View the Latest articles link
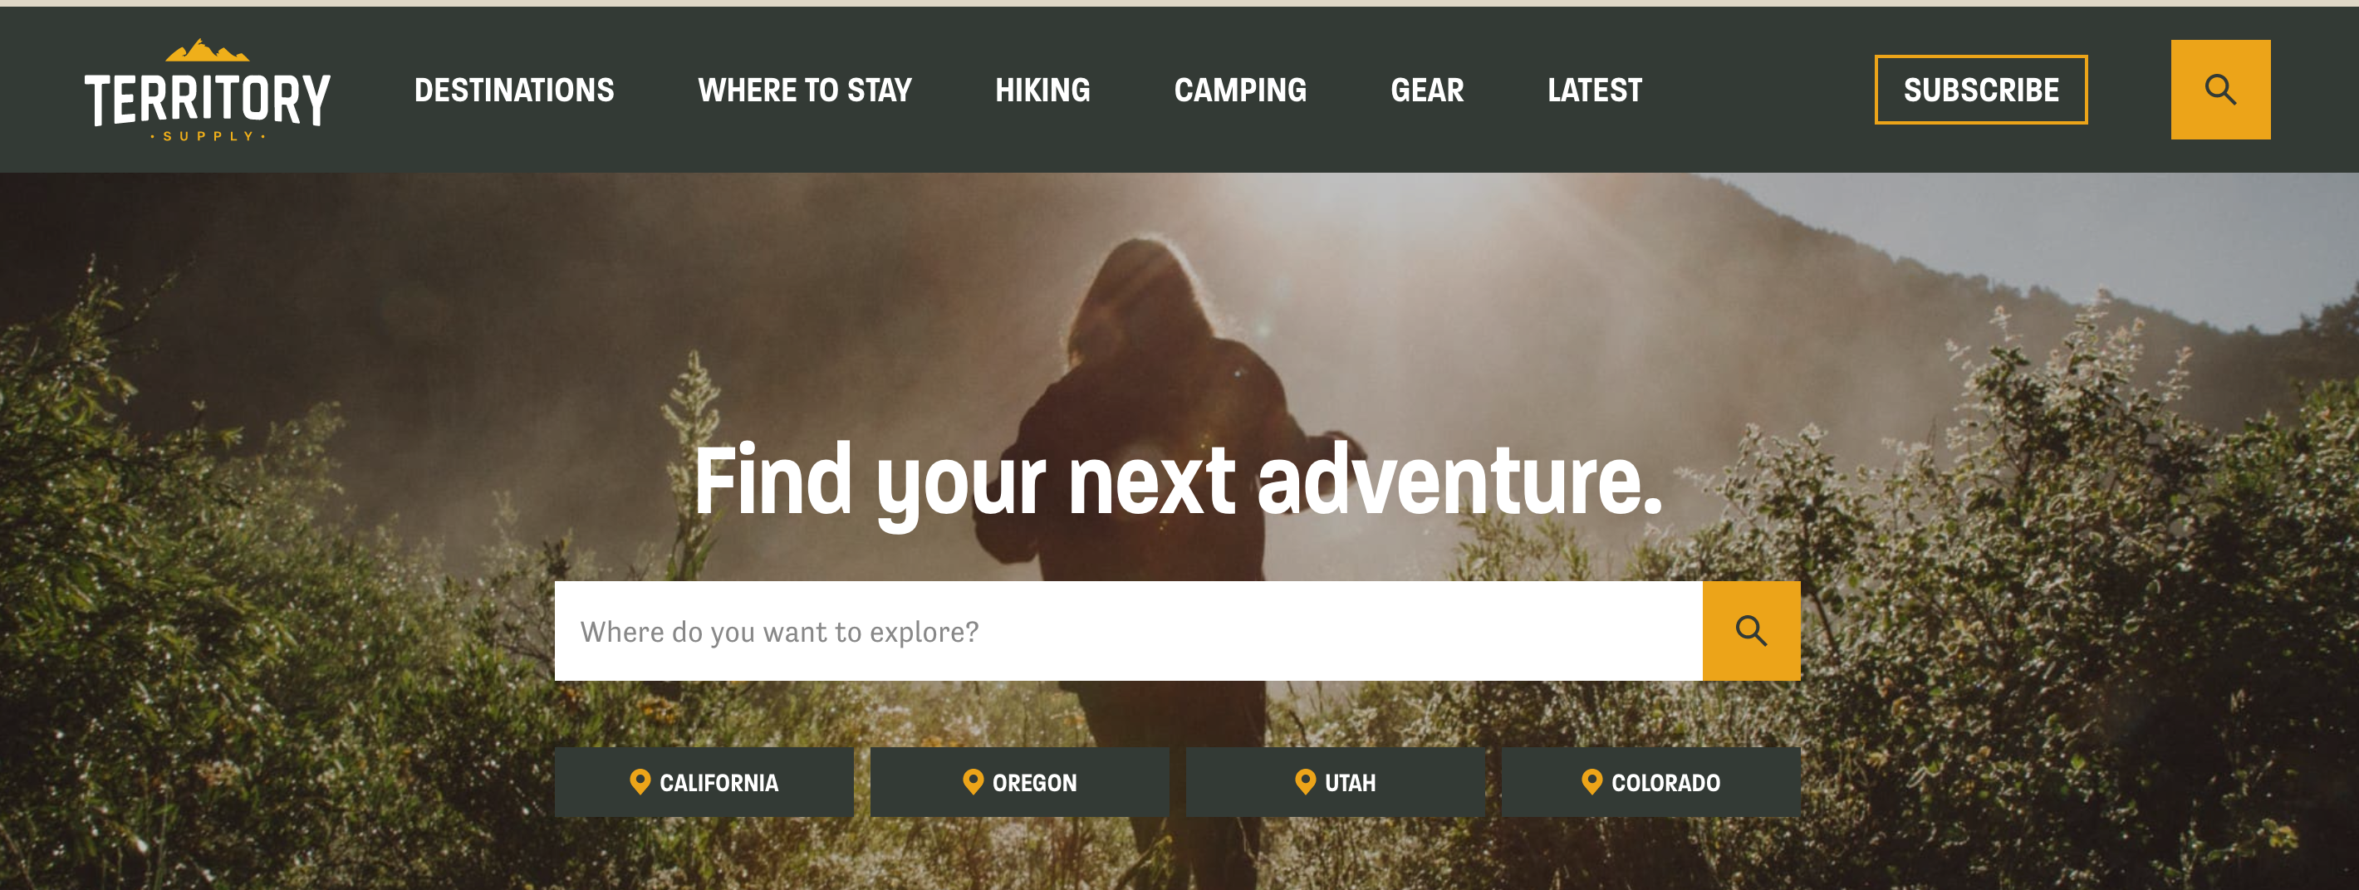The image size is (2359, 890). coord(1594,90)
